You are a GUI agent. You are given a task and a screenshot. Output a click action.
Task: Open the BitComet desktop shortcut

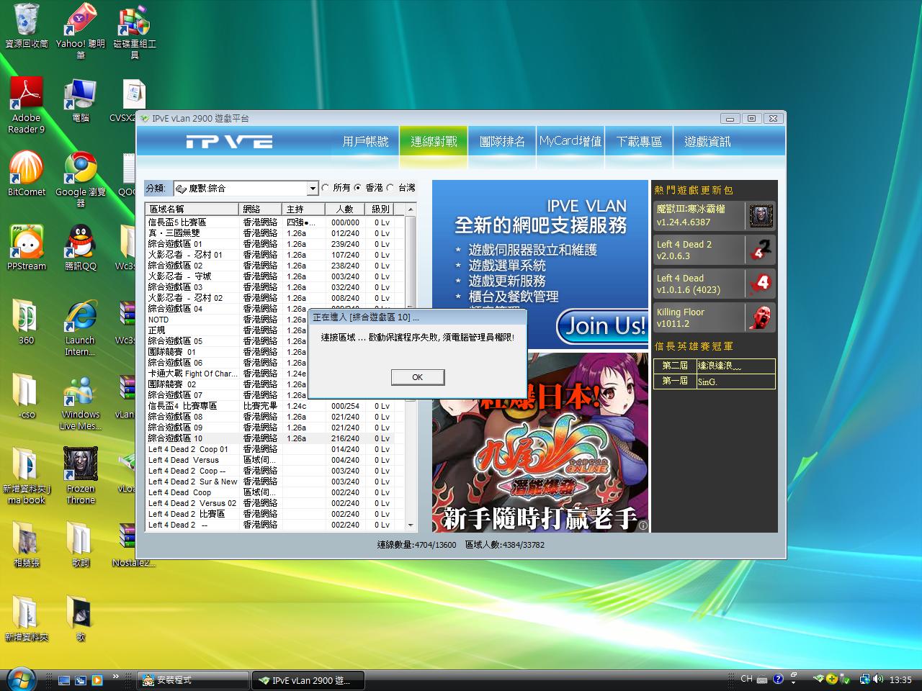[x=26, y=170]
